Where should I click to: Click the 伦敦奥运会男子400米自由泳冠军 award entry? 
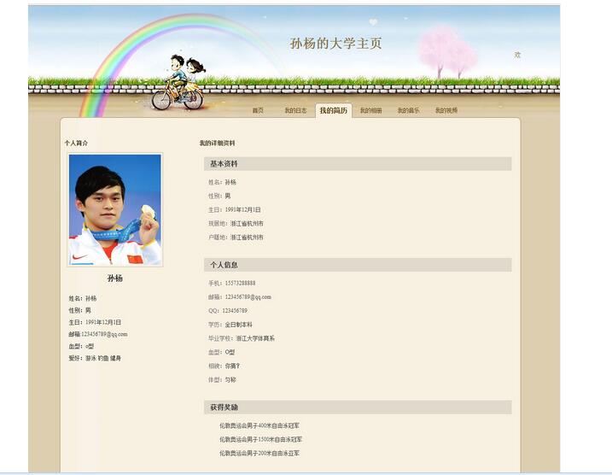pos(259,425)
